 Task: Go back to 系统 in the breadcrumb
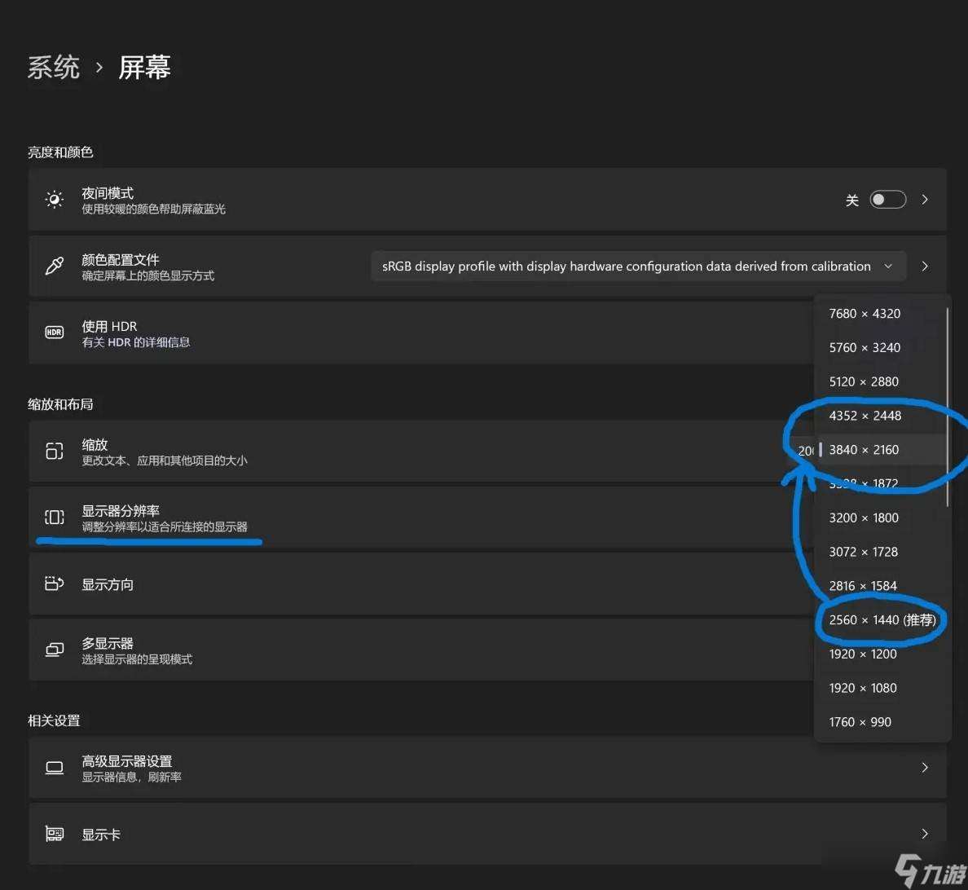54,67
